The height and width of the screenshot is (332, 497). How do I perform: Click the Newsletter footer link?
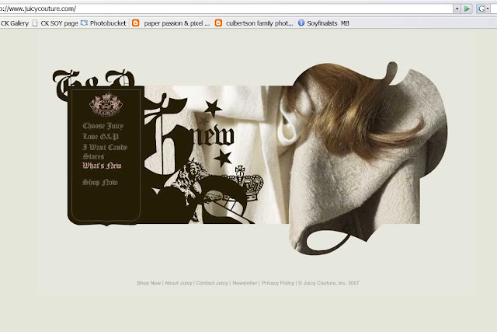(x=245, y=283)
